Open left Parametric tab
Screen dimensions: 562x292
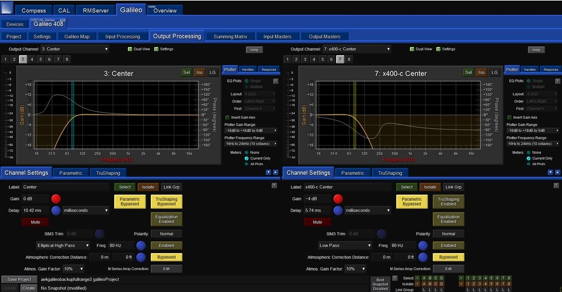click(71, 173)
